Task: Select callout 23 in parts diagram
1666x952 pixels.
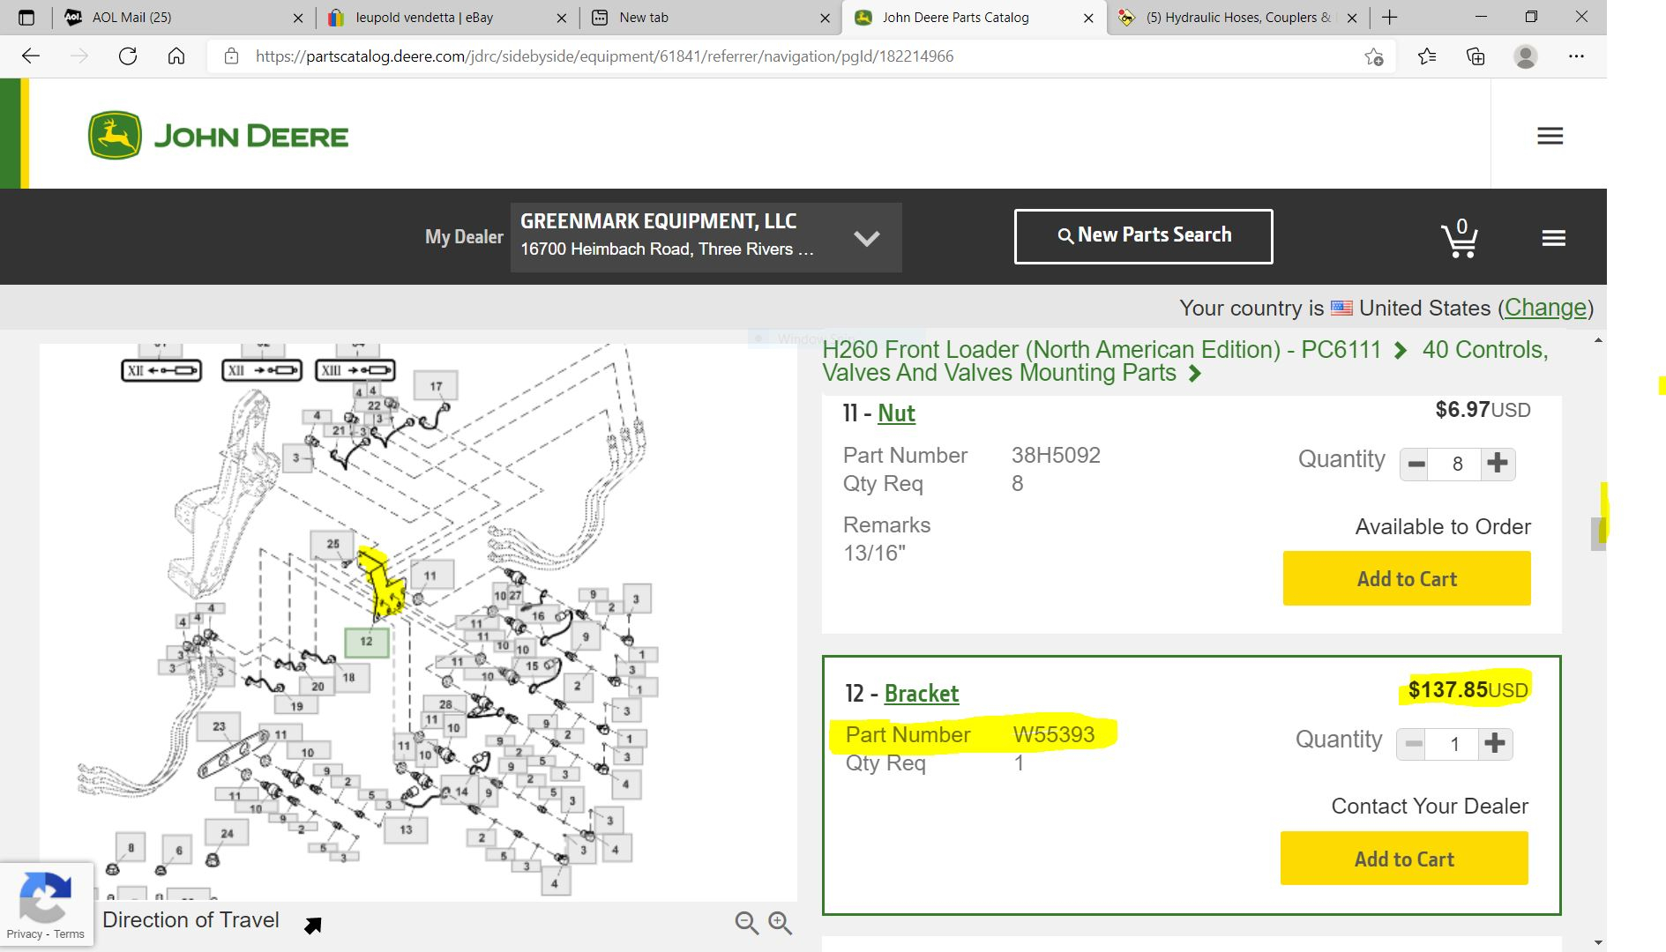Action: 219,726
